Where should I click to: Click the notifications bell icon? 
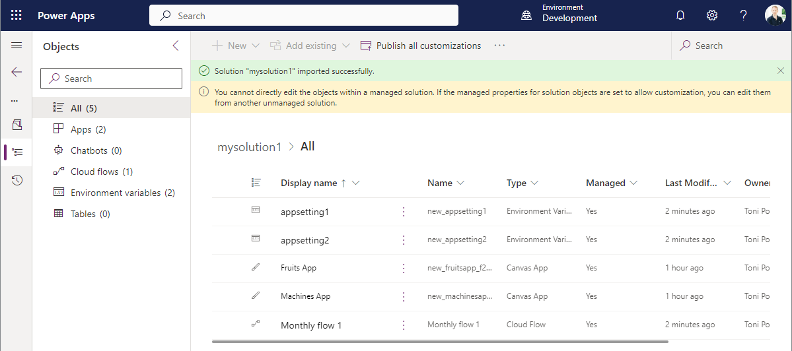pos(680,15)
